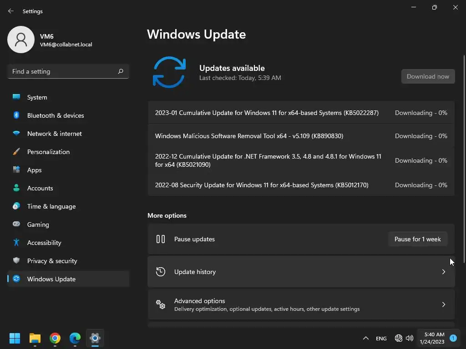This screenshot has width=466, height=349.
Task: Go to Privacy & security
Action: pyautogui.click(x=68, y=261)
